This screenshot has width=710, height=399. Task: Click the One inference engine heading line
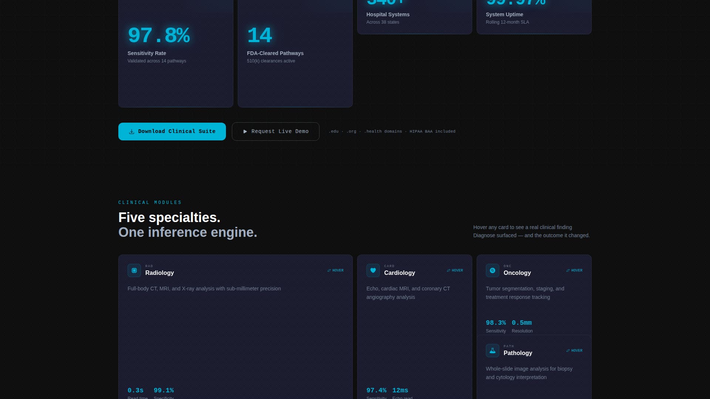pos(188,232)
